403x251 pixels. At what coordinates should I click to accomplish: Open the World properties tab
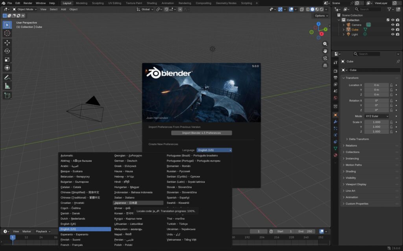tap(335, 98)
